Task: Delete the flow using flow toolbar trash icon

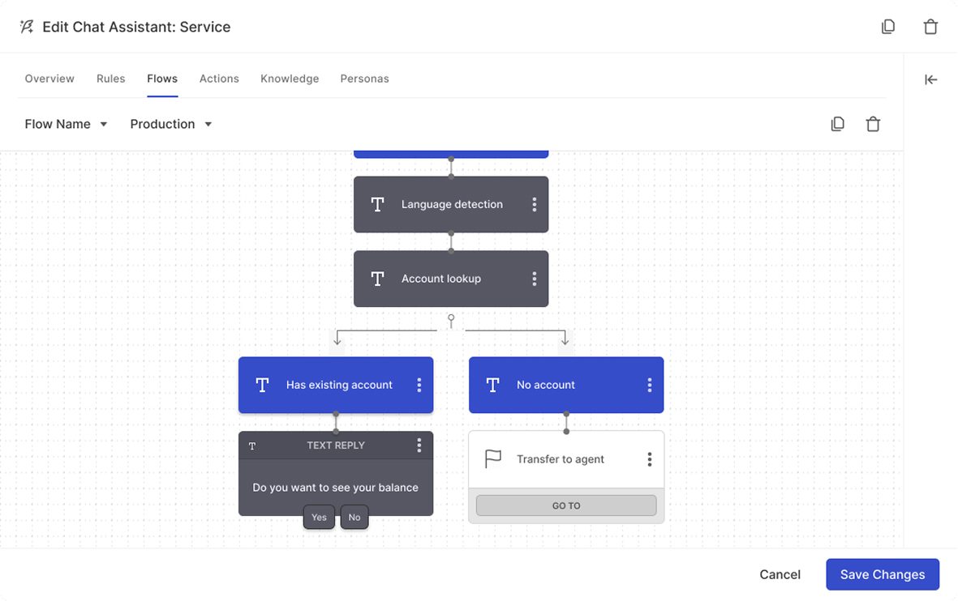Action: (x=873, y=124)
